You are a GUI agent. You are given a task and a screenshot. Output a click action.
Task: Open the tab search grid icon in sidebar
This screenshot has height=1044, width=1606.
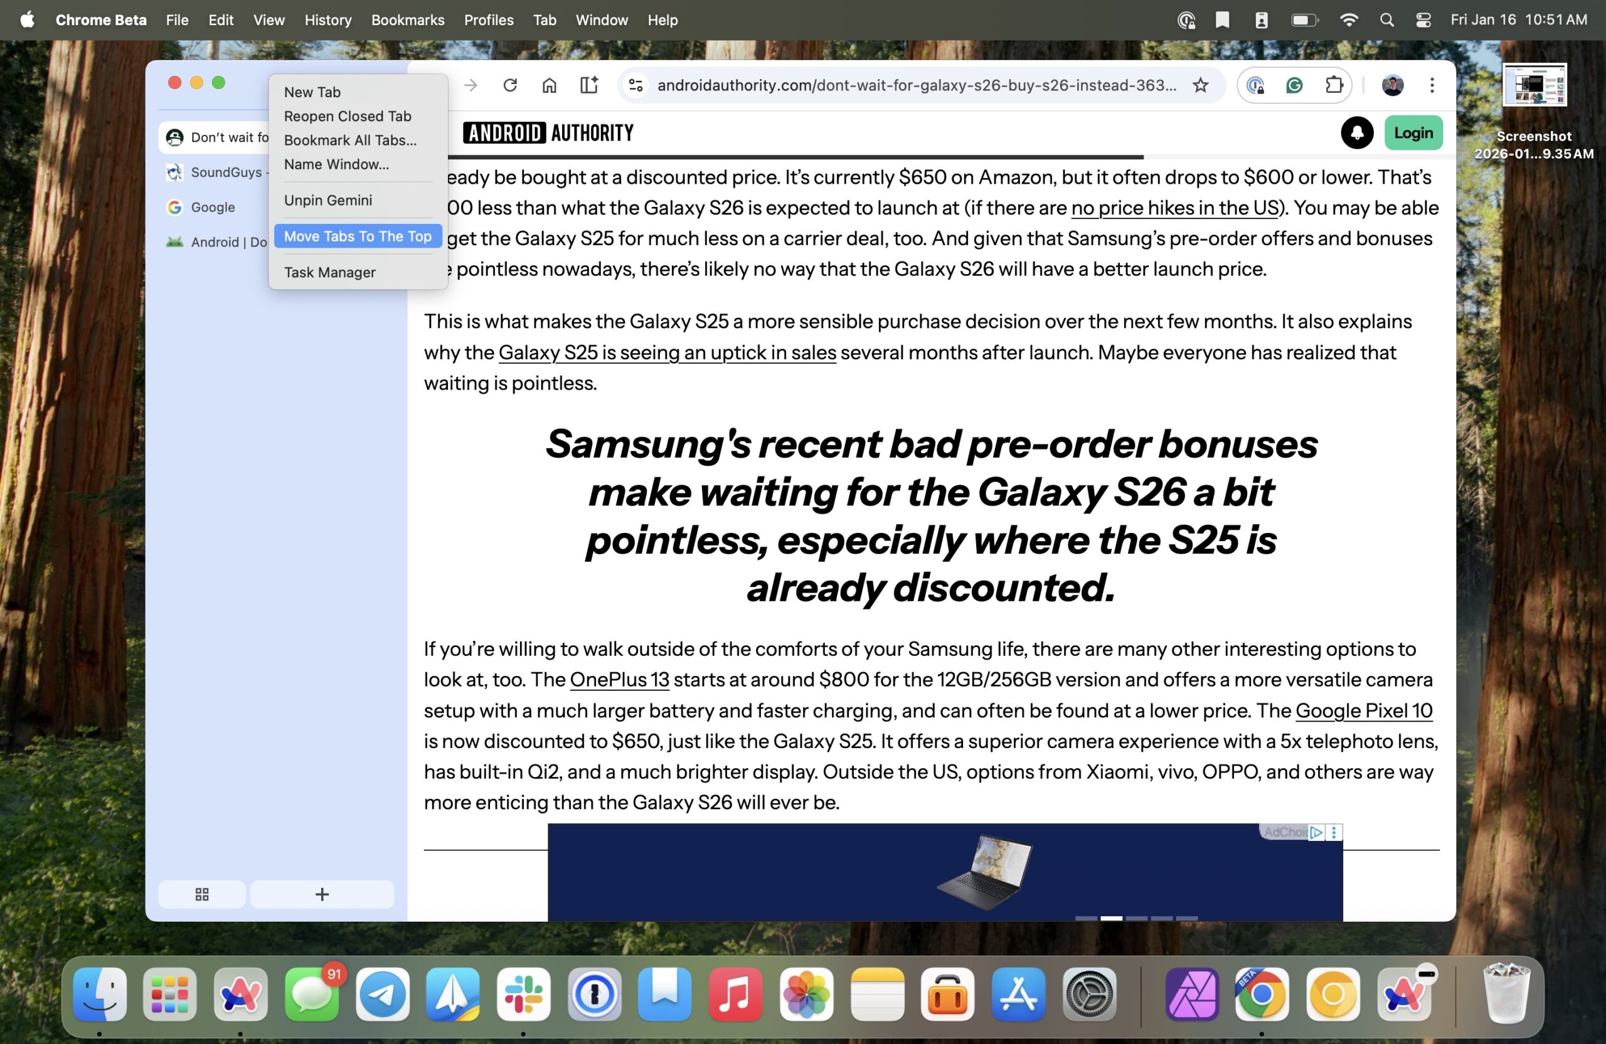click(x=202, y=894)
